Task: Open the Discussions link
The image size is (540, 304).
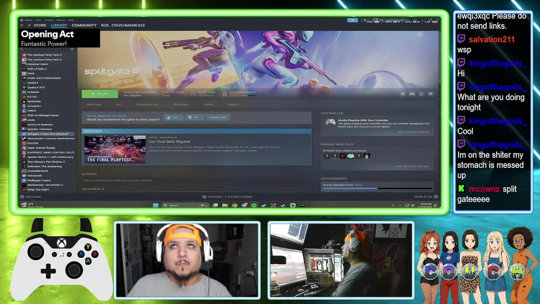Action: 181,104
